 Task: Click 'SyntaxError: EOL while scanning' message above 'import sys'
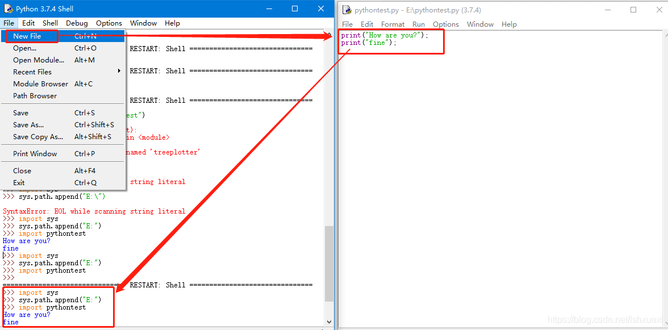coord(94,211)
